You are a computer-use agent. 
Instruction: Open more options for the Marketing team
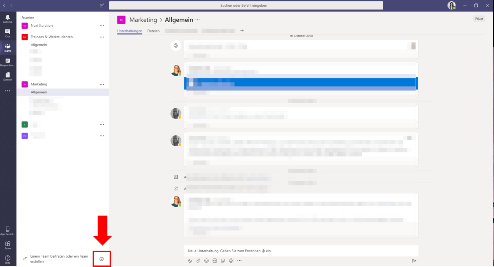coord(102,84)
